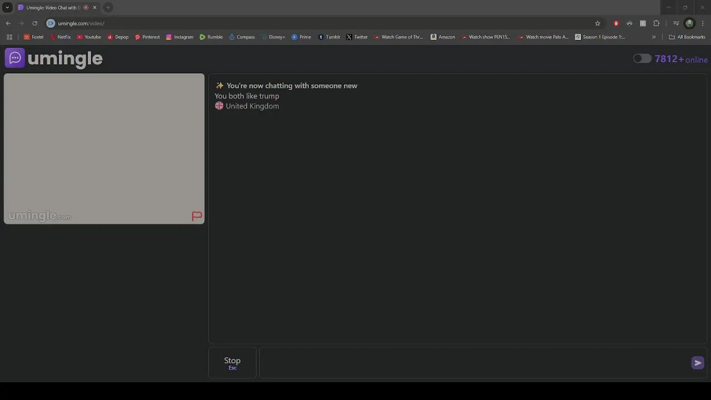Screen dimensions: 711x400
Task: Click "You're now chatting with someone new" text
Action: (292, 86)
